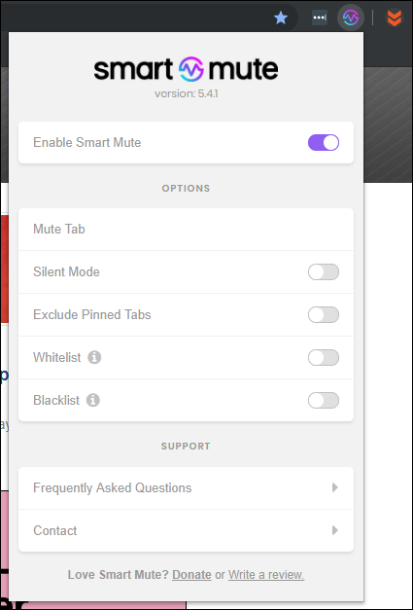This screenshot has height=610, width=413.
Task: Expand Frequently Asked Questions arrow
Action: (x=335, y=487)
